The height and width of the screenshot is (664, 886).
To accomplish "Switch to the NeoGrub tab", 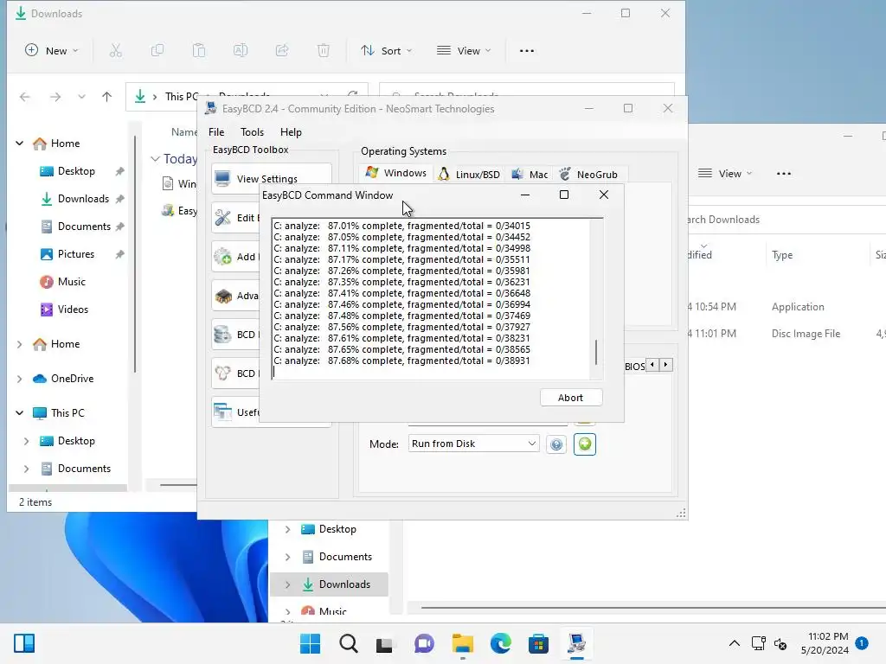I will (588, 175).
